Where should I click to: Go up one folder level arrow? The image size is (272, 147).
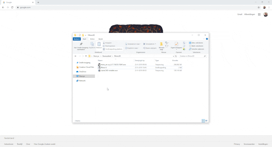(86, 56)
